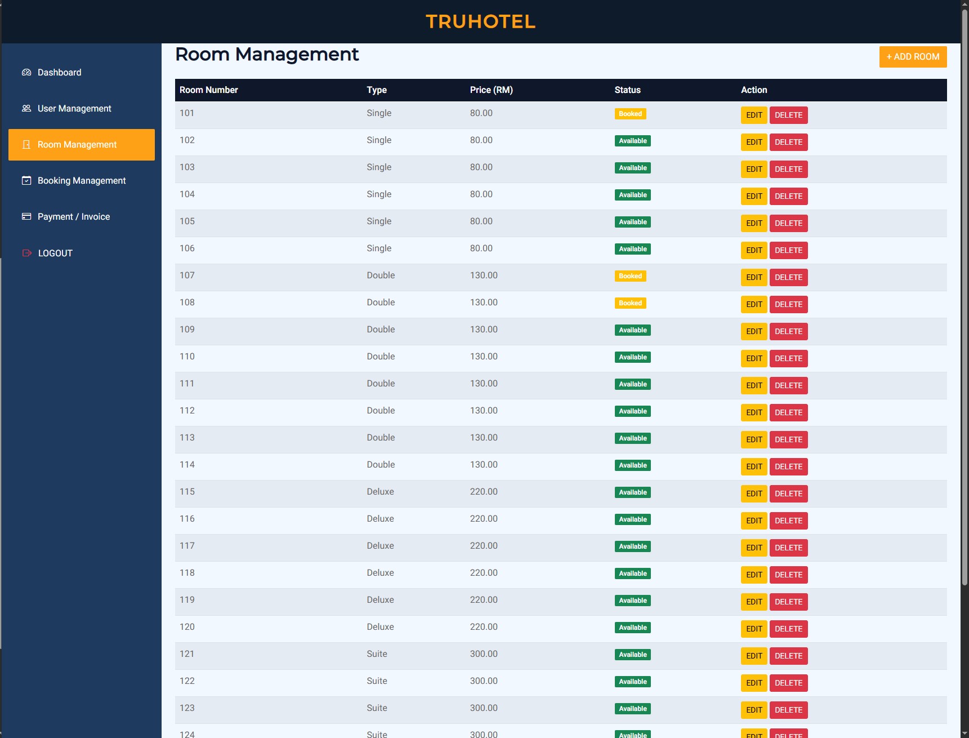Click the vertical page scrollbar thumb
Viewport: 969px width, 738px height.
coord(964,293)
